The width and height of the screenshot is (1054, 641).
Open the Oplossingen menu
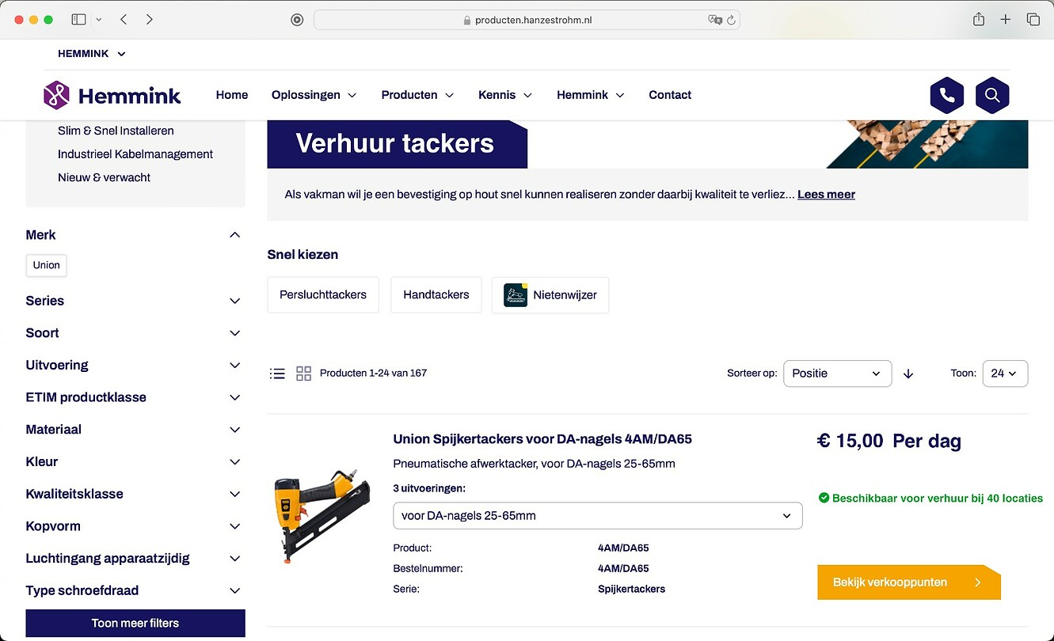pos(314,95)
